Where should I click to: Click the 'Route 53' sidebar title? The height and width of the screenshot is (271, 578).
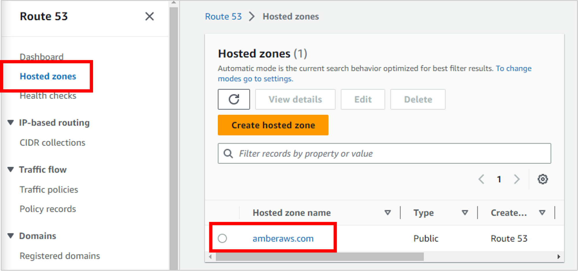44,16
